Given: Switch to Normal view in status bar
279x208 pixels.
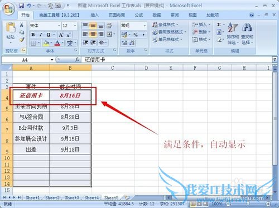Looking at the screenshot, I should pyautogui.click(x=193, y=204).
